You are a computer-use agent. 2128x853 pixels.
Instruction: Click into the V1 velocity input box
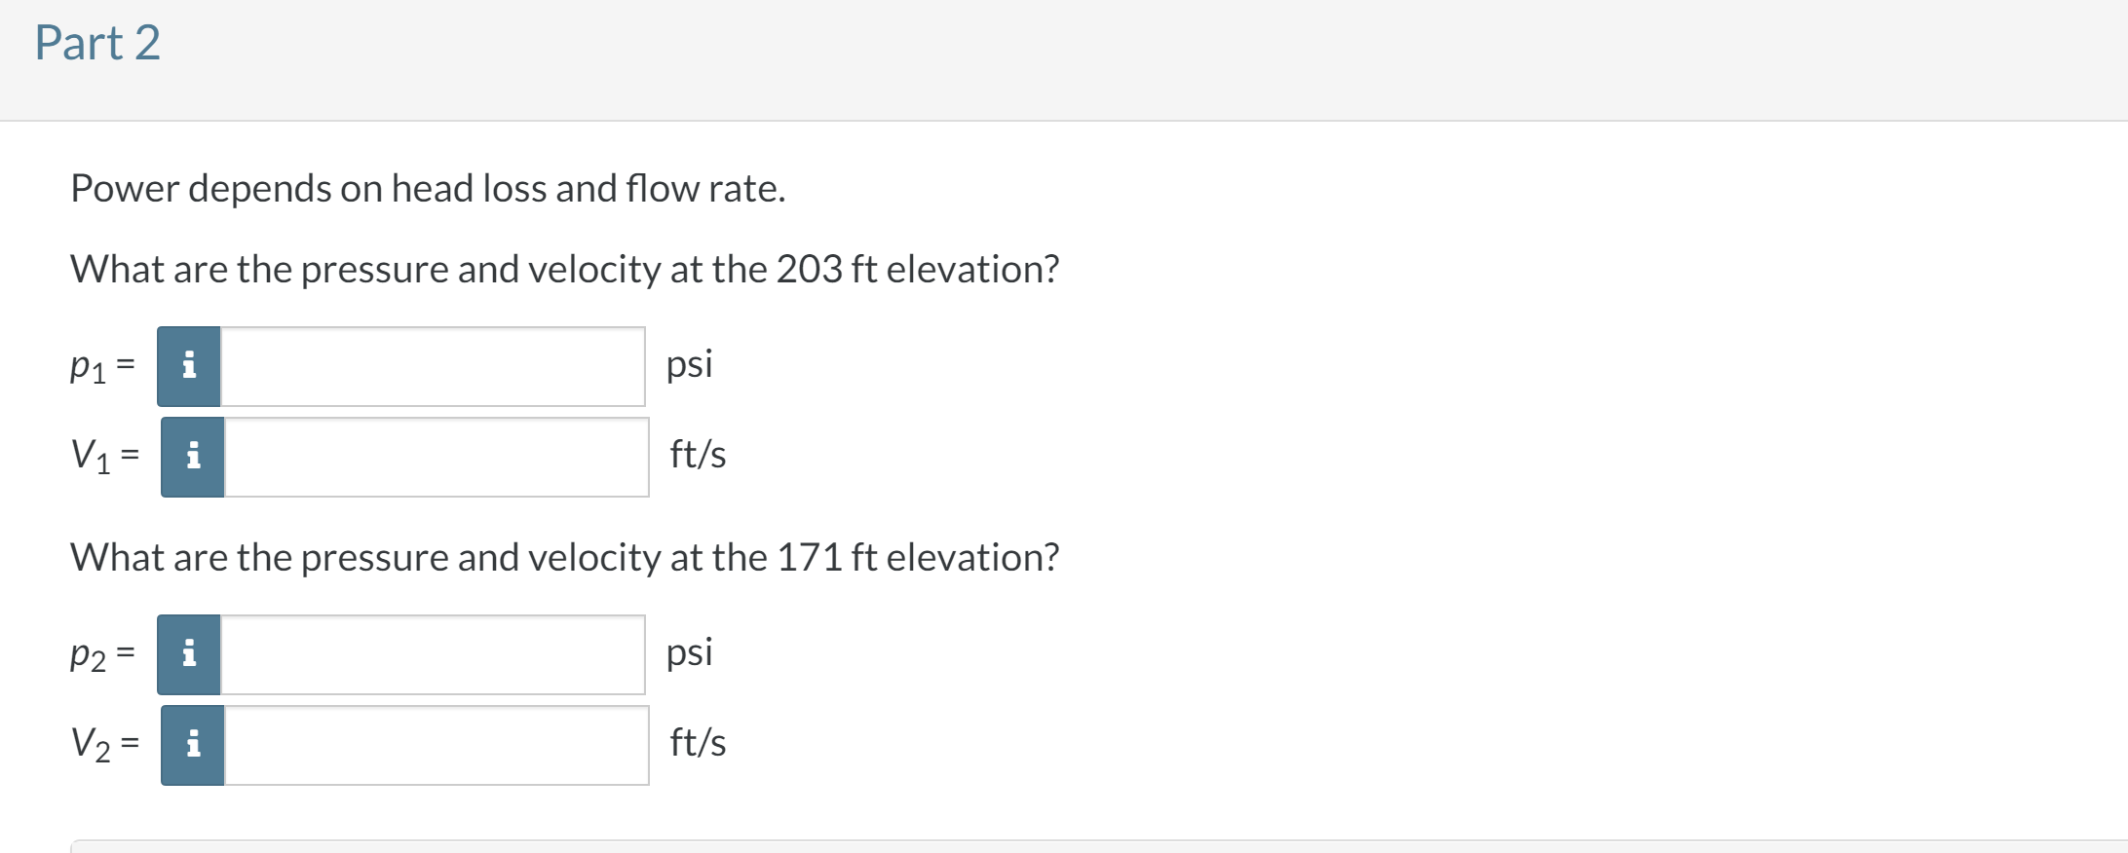437,457
